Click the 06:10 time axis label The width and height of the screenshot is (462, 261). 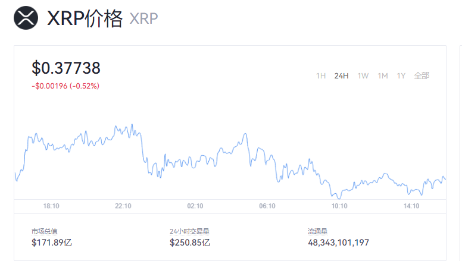(267, 206)
